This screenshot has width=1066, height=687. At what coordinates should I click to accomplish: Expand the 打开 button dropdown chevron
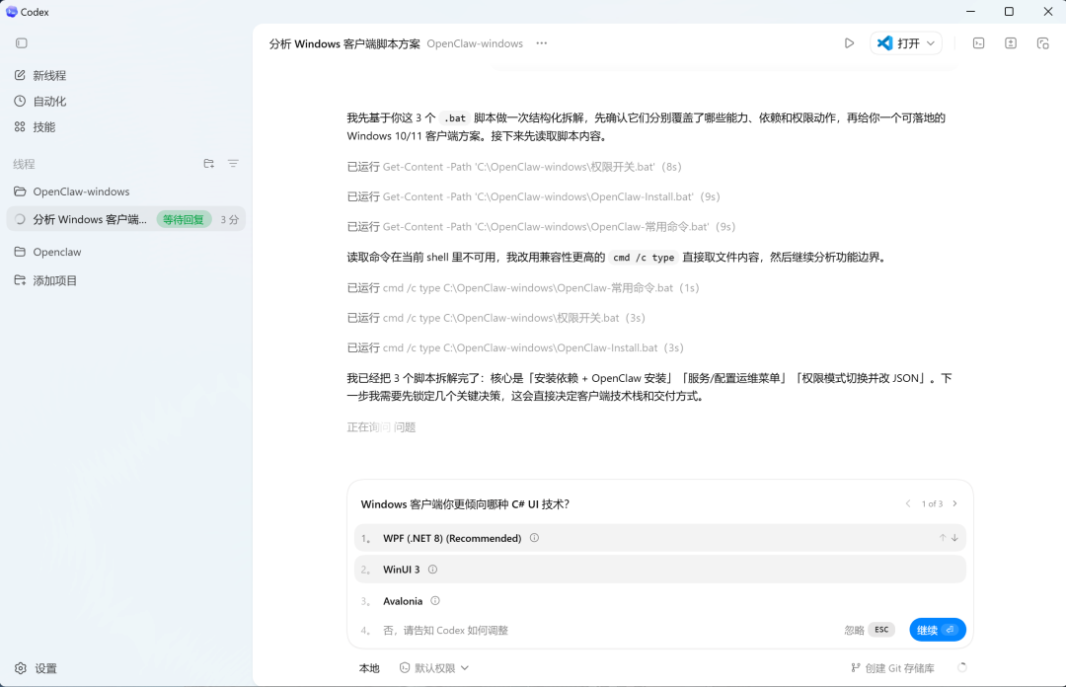pos(931,43)
